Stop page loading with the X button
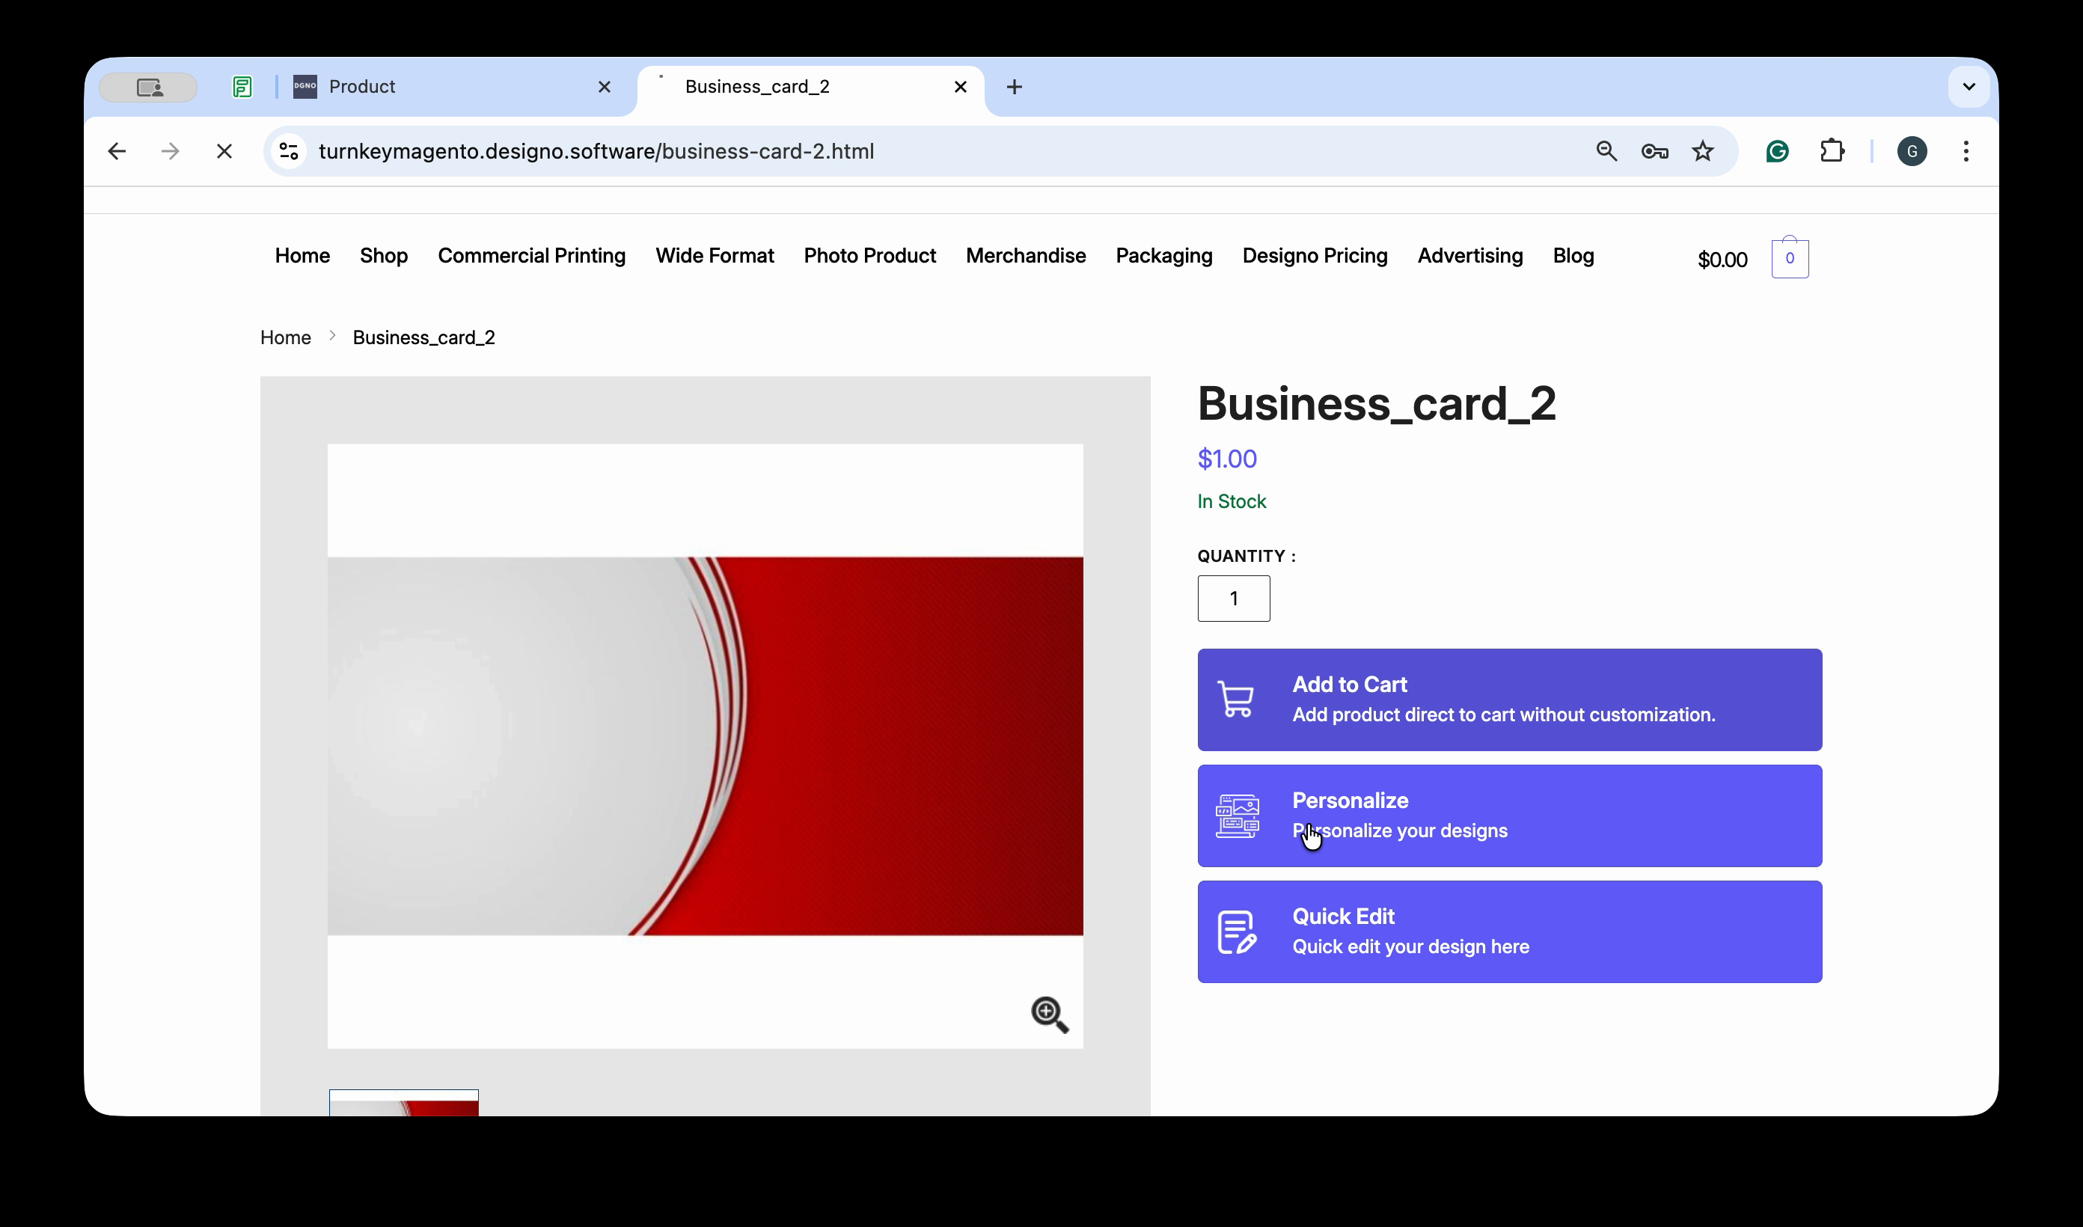This screenshot has width=2083, height=1227. pos(224,151)
